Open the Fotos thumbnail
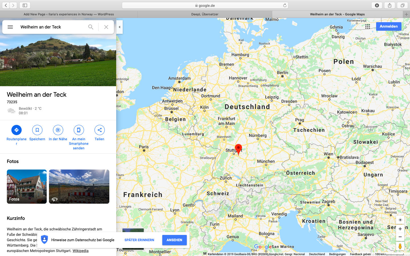The height and width of the screenshot is (256, 410). [27, 187]
